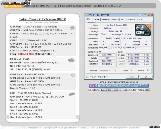Viewport: 161px width, 129px height.
Task: Click the graphics card icon beside GPU1 Type
Action: click(x=73, y=75)
